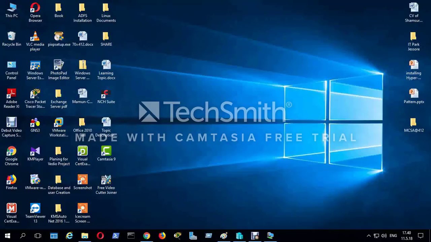This screenshot has height=242, width=431.
Task: Open Windows PowerShell from taskbar
Action: pos(115,236)
